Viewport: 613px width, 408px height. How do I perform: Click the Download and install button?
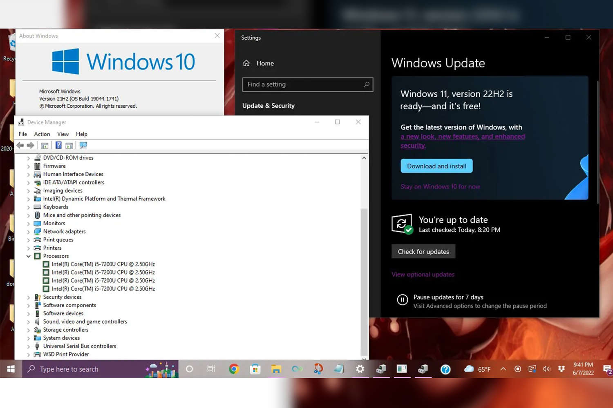tap(436, 166)
